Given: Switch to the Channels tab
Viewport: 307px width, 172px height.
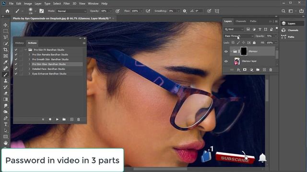Looking at the screenshot, I should [241, 21].
